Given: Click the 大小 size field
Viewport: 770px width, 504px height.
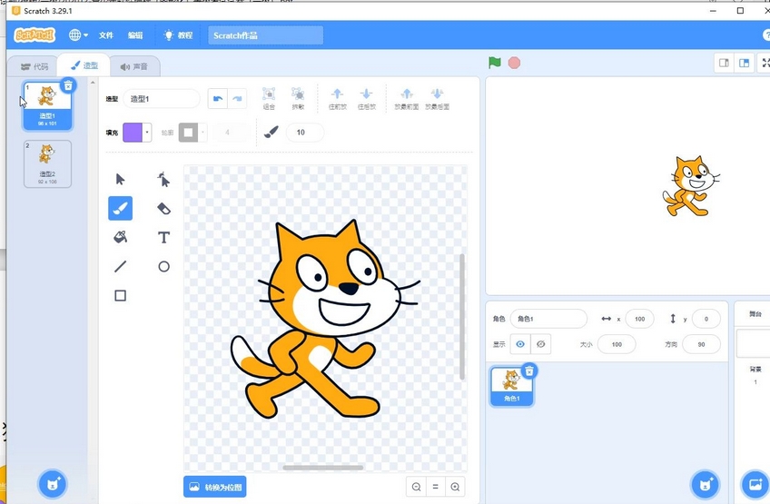Looking at the screenshot, I should (x=617, y=344).
